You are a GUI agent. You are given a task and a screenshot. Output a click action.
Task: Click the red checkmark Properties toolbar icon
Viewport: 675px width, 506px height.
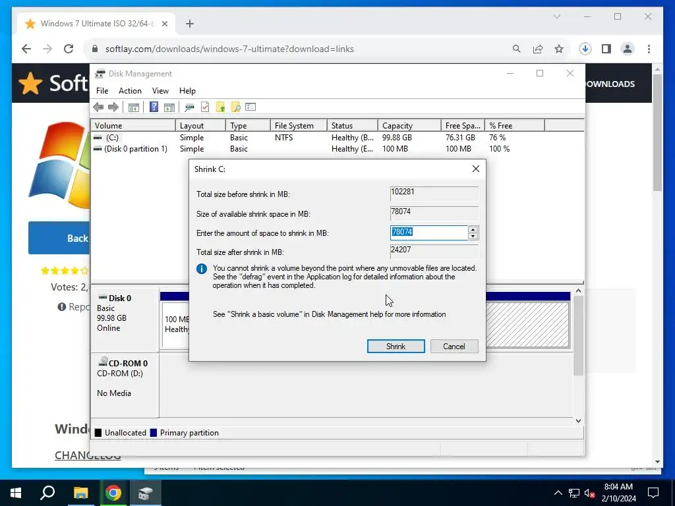click(x=205, y=107)
